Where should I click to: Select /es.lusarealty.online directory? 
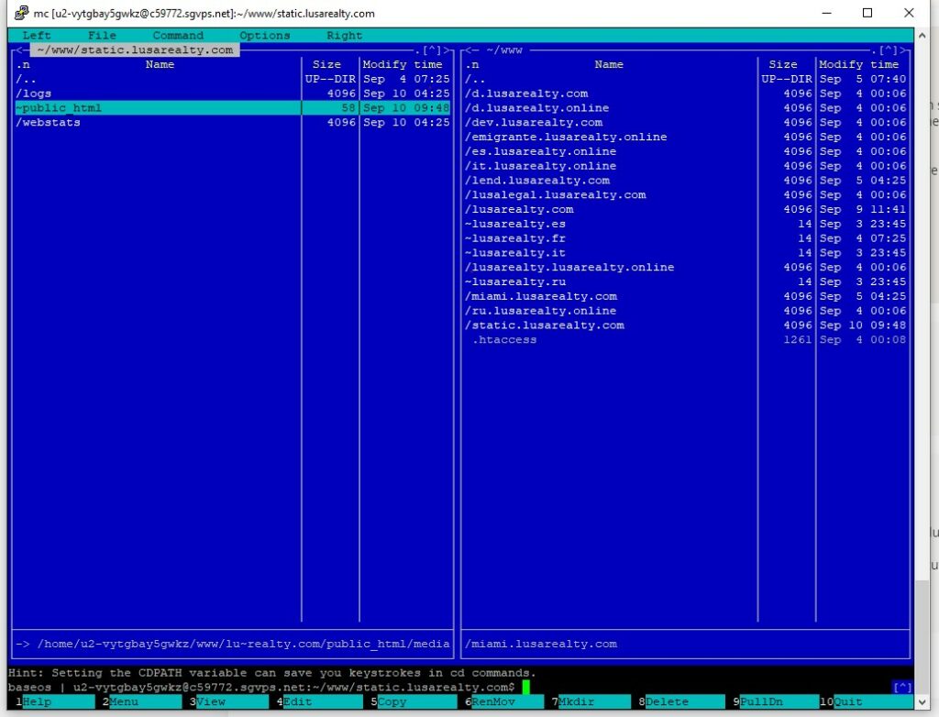[x=686, y=151]
